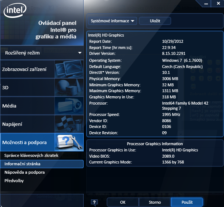The height and width of the screenshot is (207, 224).
Task: Click Processor Speed value 1995 MHz
Action: click(x=171, y=114)
